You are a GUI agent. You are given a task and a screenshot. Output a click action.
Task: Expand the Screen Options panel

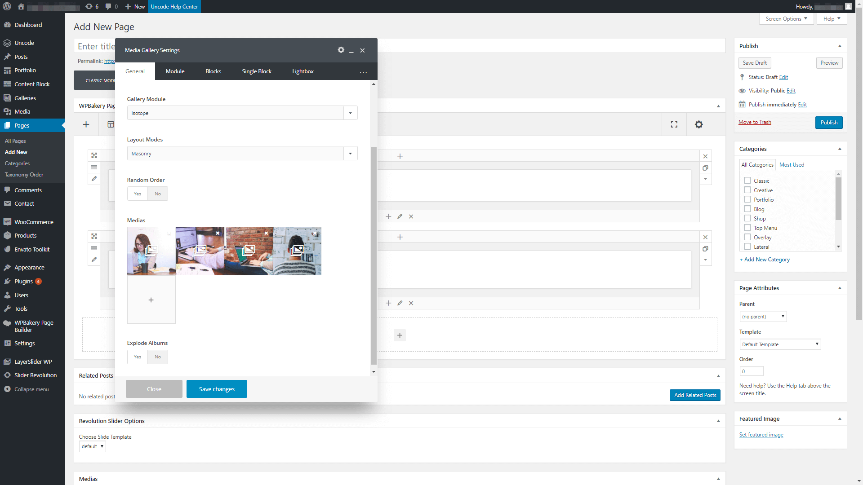[787, 19]
